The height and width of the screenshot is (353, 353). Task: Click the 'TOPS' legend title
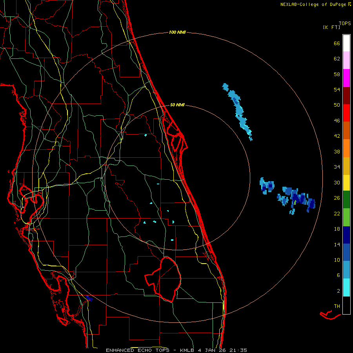pos(345,24)
